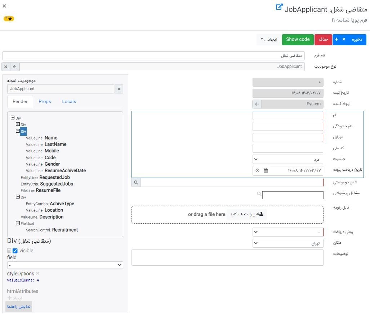Image resolution: width=370 pixels, height=316 pixels.
Task: Click search icon for requested job field
Action: 136,183
